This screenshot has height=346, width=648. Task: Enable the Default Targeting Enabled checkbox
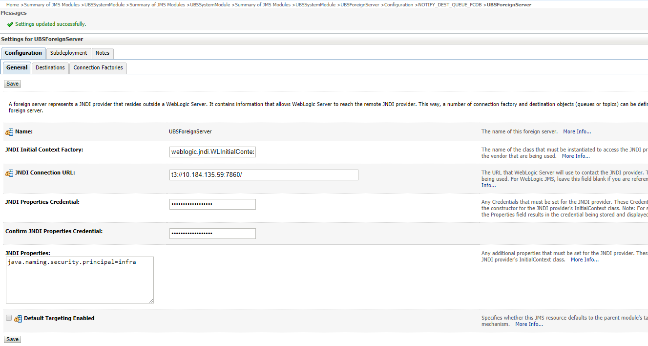coord(9,318)
